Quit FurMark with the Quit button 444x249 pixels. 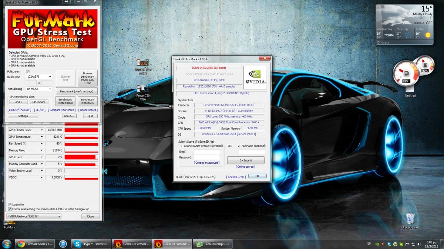(90, 116)
